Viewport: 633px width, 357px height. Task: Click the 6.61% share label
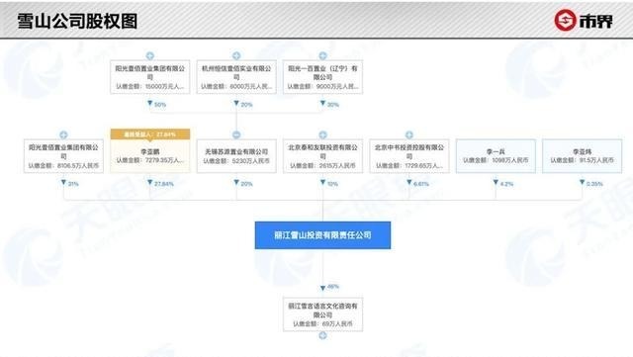421,184
